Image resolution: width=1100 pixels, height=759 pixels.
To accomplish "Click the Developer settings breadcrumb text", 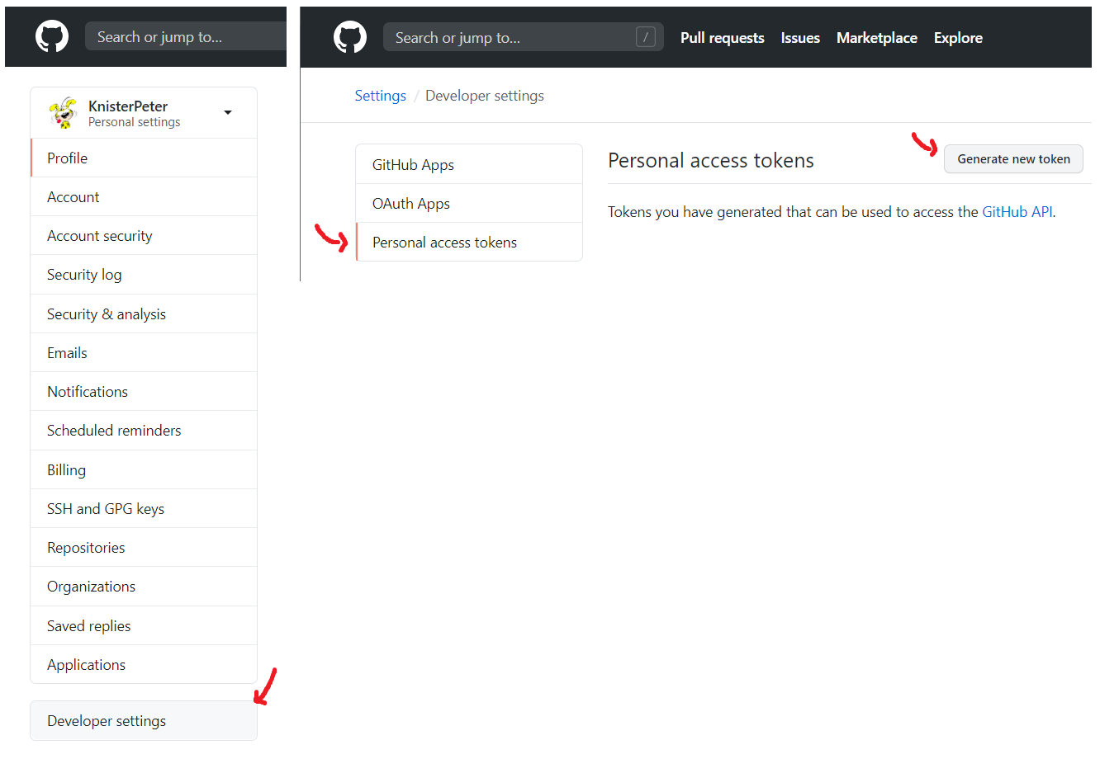I will (x=485, y=96).
